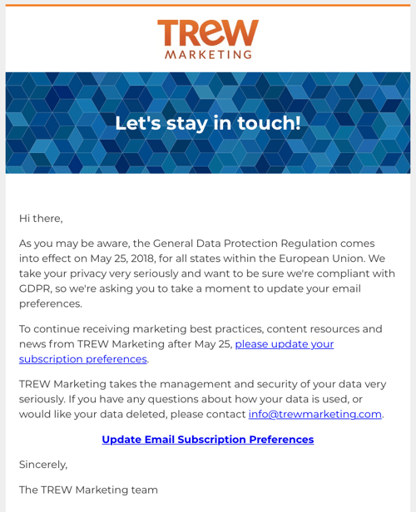
Task: Follow the "subscription preferences" link text
Action: pyautogui.click(x=83, y=359)
